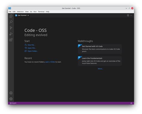Open the Explorer view in activity bar
Image resolution: width=142 pixels, height=114 pixels.
click(x=11, y=16)
